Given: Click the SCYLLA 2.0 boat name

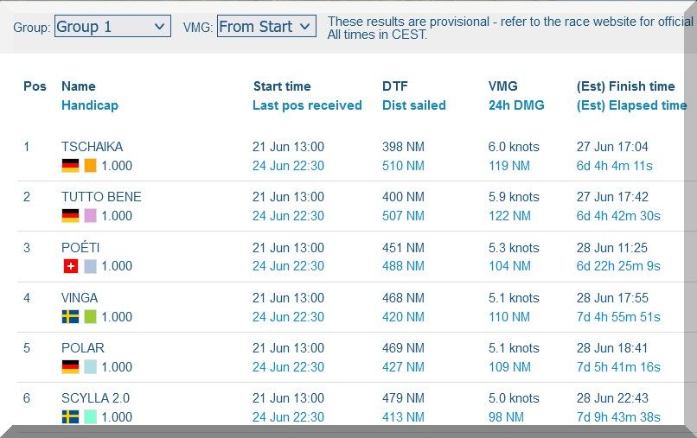Looking at the screenshot, I should coord(95,398).
